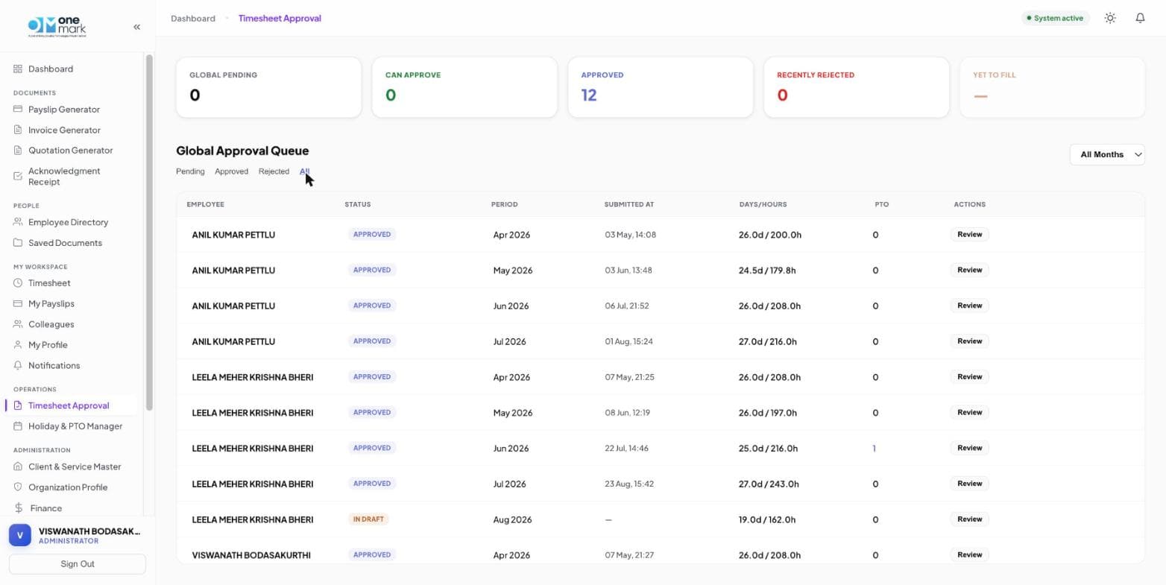Review Leela Meher's Jul 2026 timesheet

pyautogui.click(x=969, y=484)
